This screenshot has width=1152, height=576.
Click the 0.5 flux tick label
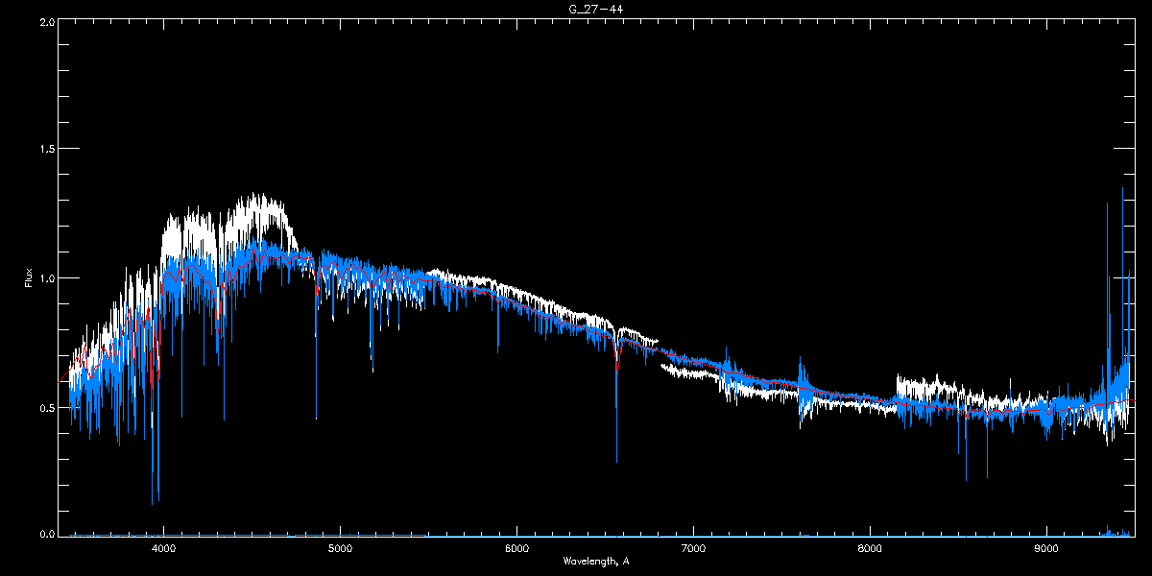tap(46, 407)
